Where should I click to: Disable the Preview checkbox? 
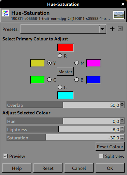click(5, 156)
